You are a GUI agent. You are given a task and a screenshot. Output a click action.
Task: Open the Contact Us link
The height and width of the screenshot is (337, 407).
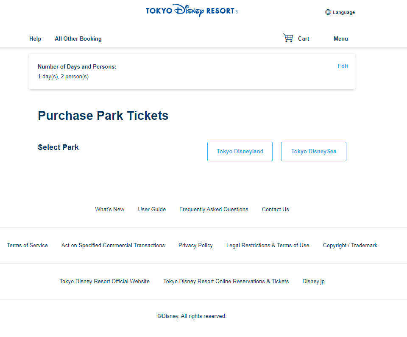[x=276, y=209]
